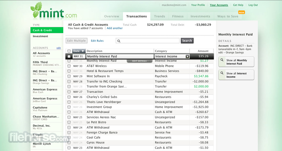Click the Transfer from Orange Savi... description
The width and height of the screenshot is (282, 151).
click(x=107, y=86)
